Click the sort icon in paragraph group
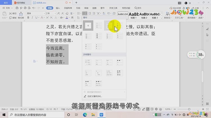Screen dimensions: 211x118 (104, 13)
